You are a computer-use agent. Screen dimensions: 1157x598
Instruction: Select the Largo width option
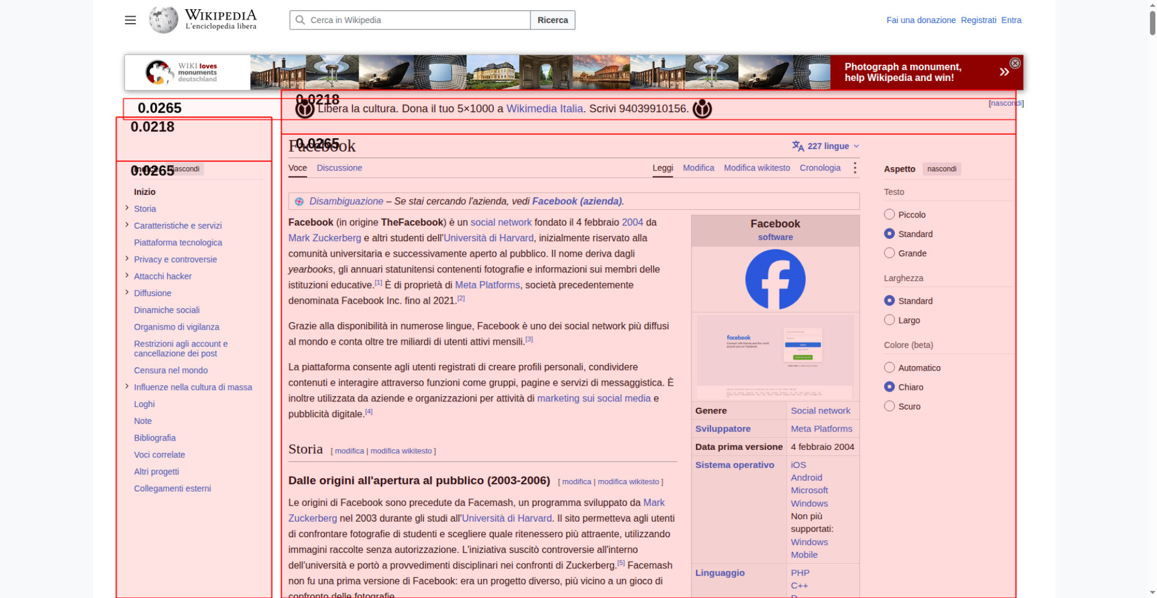pos(889,320)
